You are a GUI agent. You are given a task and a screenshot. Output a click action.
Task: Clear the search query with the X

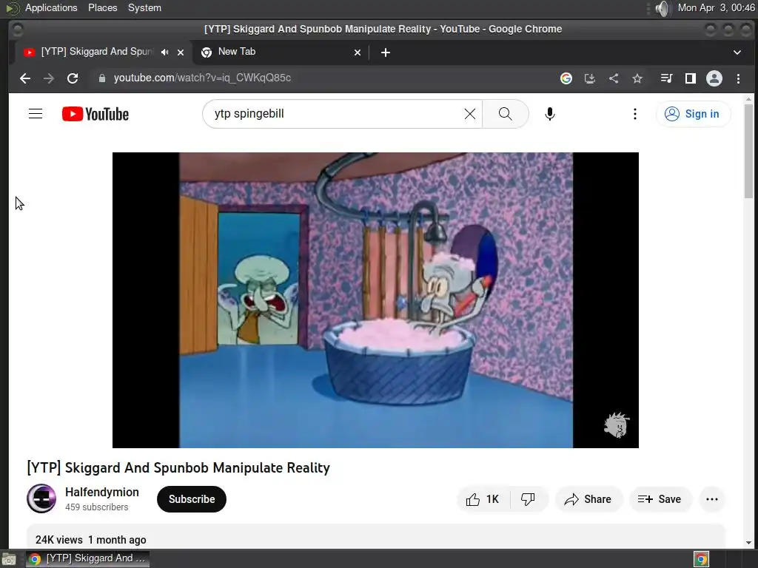click(x=470, y=114)
